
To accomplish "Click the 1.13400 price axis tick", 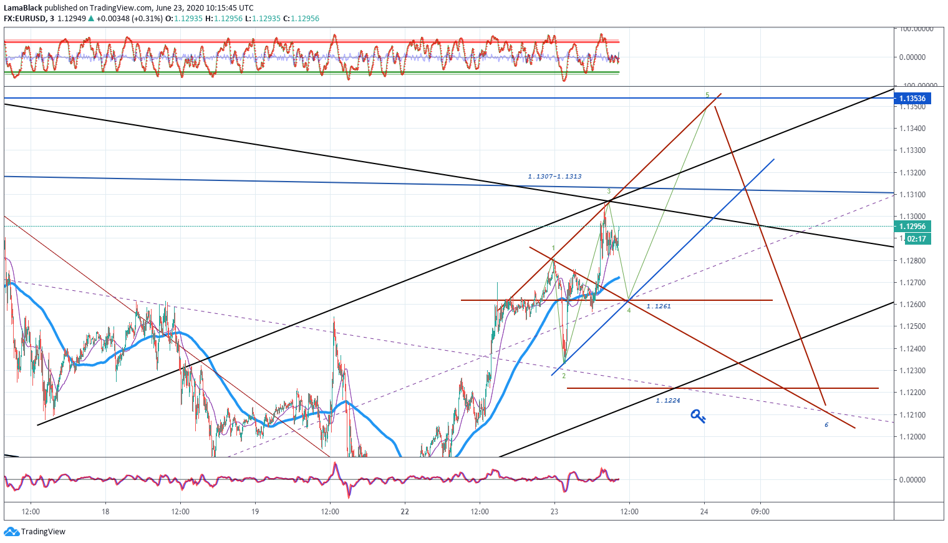I will (x=912, y=129).
